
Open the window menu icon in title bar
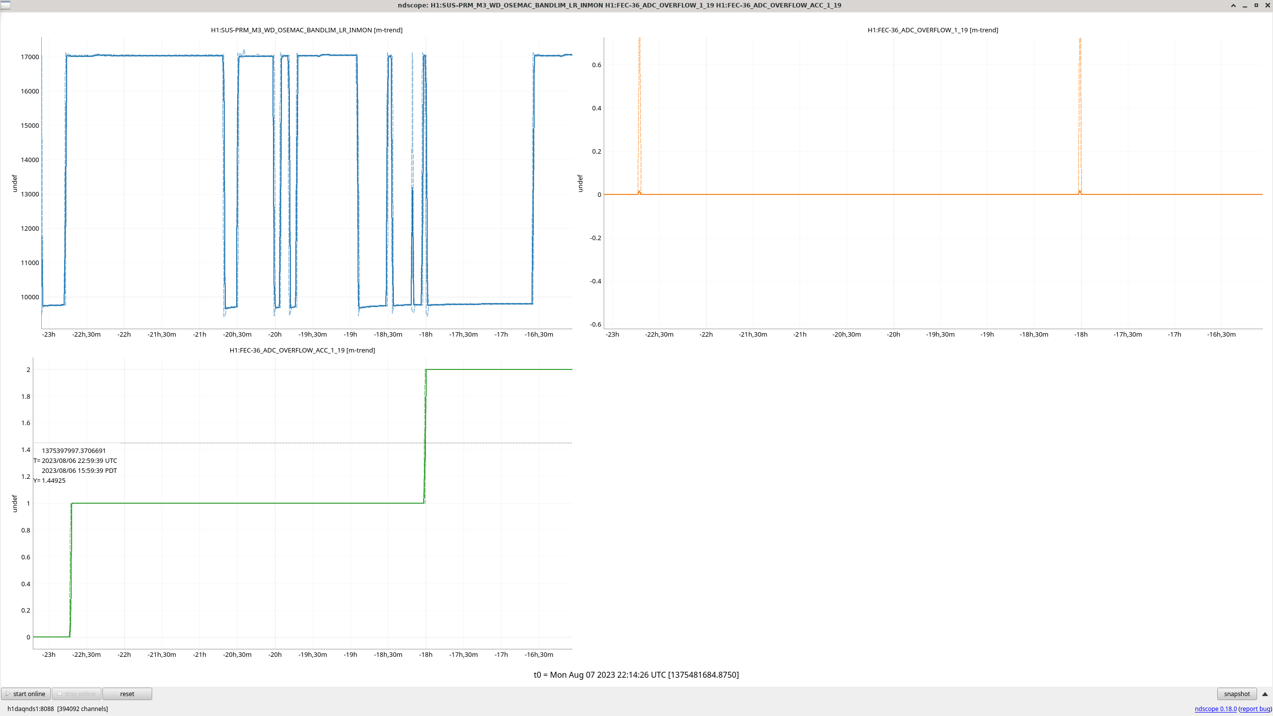(5, 5)
